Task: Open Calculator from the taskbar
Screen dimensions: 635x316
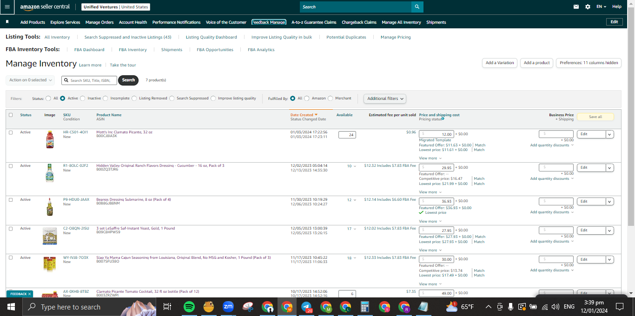Action: point(365,307)
